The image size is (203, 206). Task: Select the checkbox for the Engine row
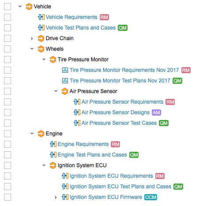(8, 134)
